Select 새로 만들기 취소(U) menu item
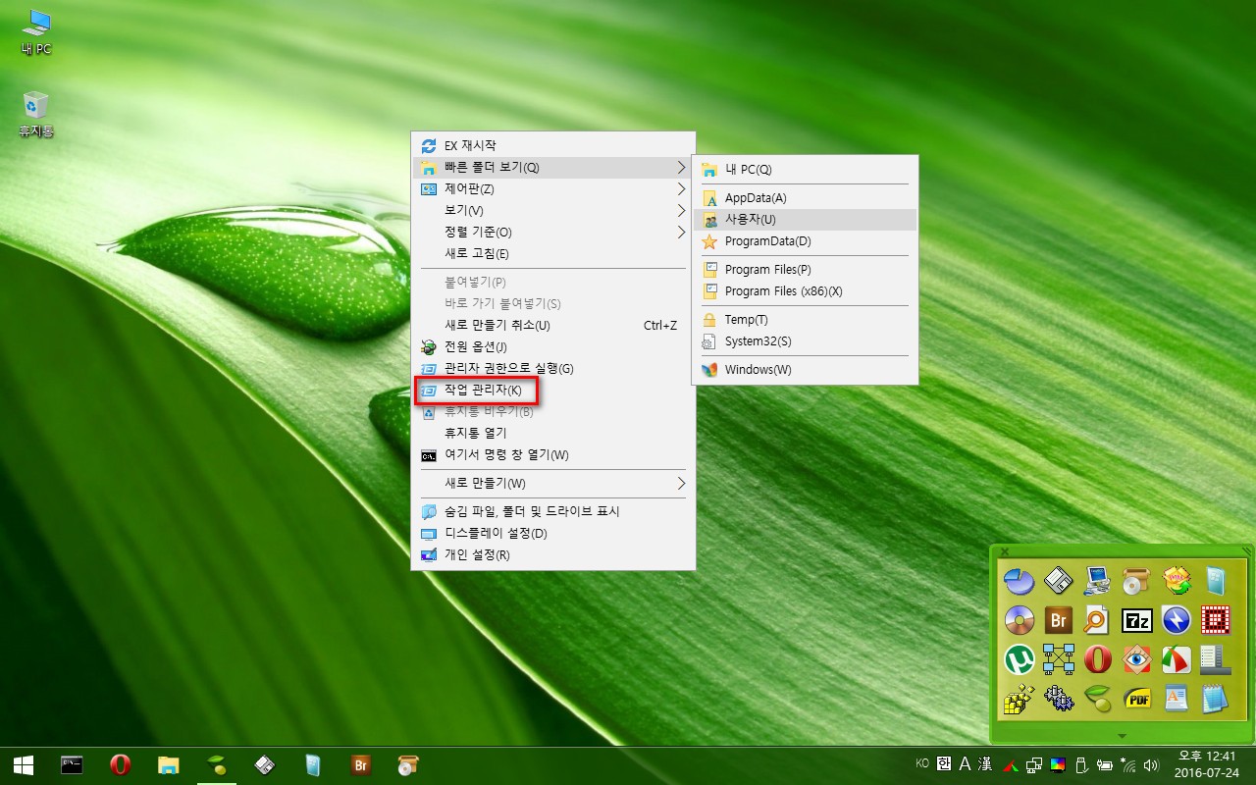This screenshot has width=1256, height=785. point(552,325)
